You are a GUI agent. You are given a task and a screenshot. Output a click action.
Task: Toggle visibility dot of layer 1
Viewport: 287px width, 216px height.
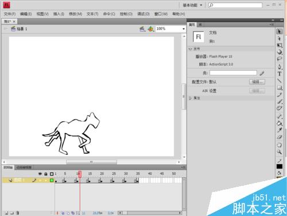coord(40,180)
